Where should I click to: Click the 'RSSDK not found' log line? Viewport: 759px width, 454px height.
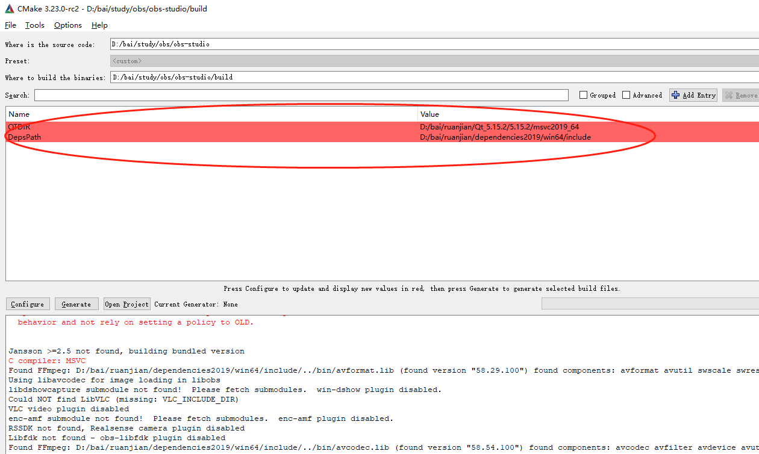pyautogui.click(x=126, y=428)
